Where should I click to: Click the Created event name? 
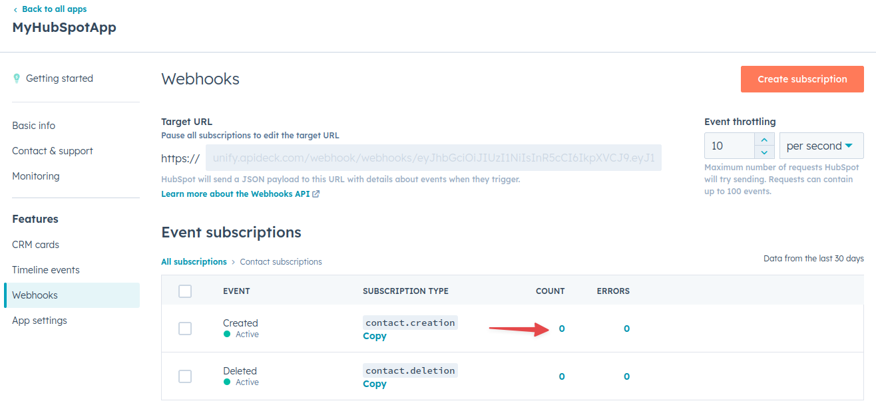[x=240, y=323]
